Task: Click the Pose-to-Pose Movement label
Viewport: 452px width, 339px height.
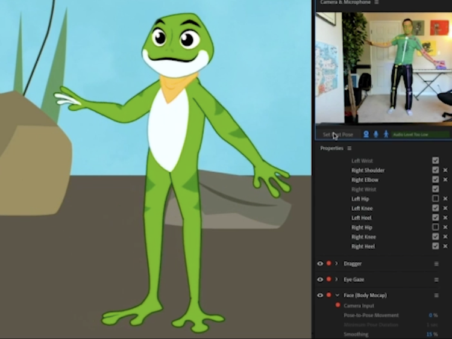Action: (x=371, y=316)
